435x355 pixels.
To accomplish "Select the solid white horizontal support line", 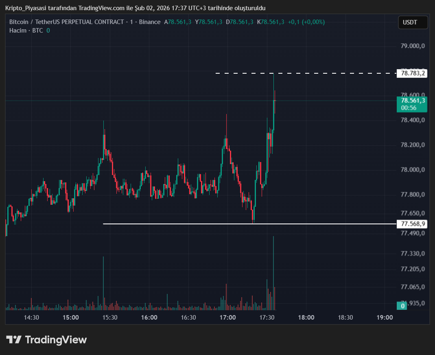I will (x=183, y=224).
